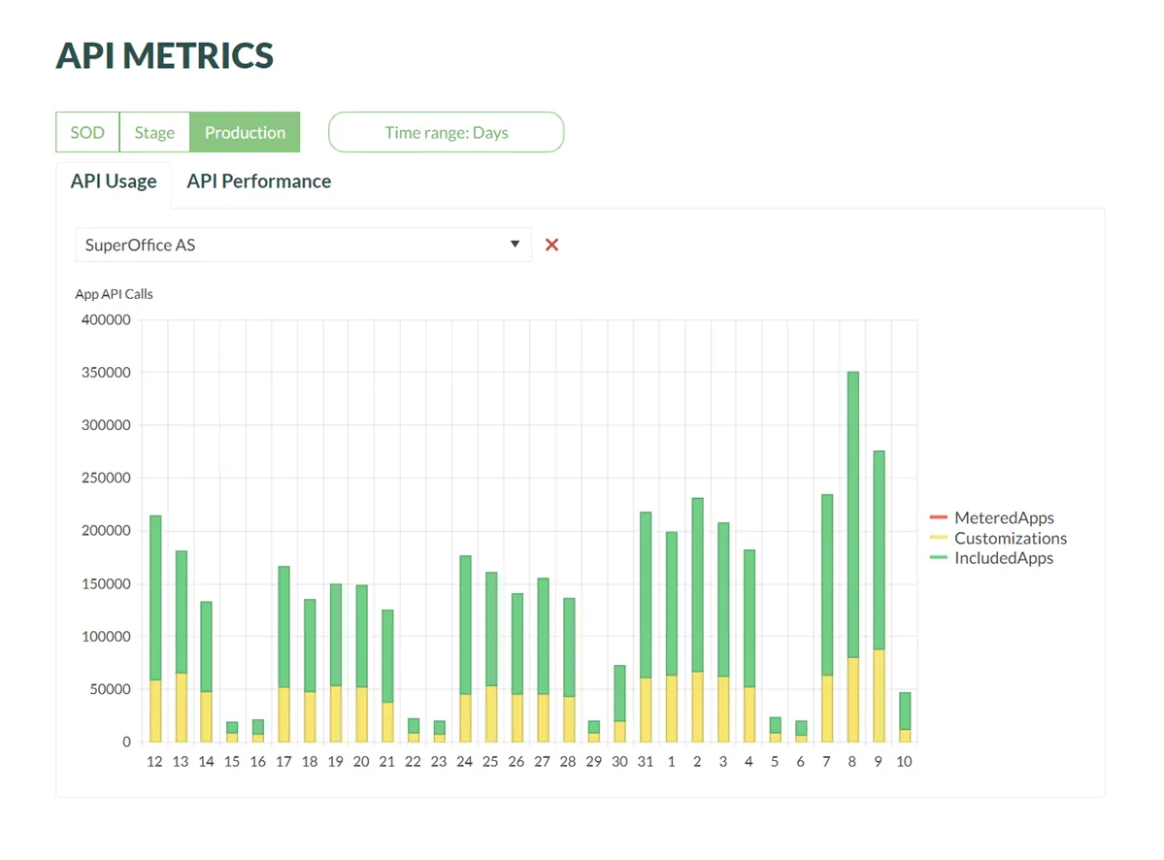The image size is (1164, 860).
Task: Select the Production environment button
Action: point(245,133)
